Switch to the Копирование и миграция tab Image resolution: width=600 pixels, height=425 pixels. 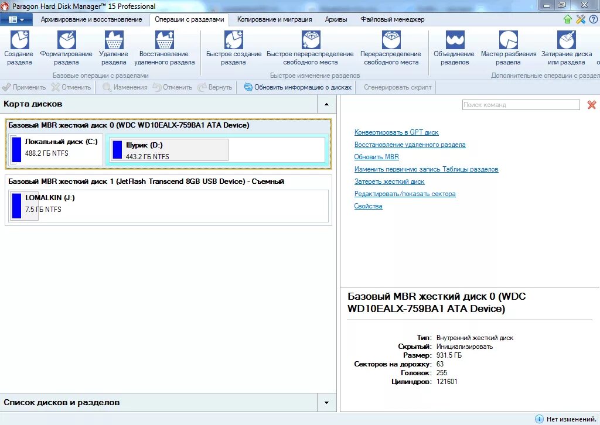click(x=274, y=19)
